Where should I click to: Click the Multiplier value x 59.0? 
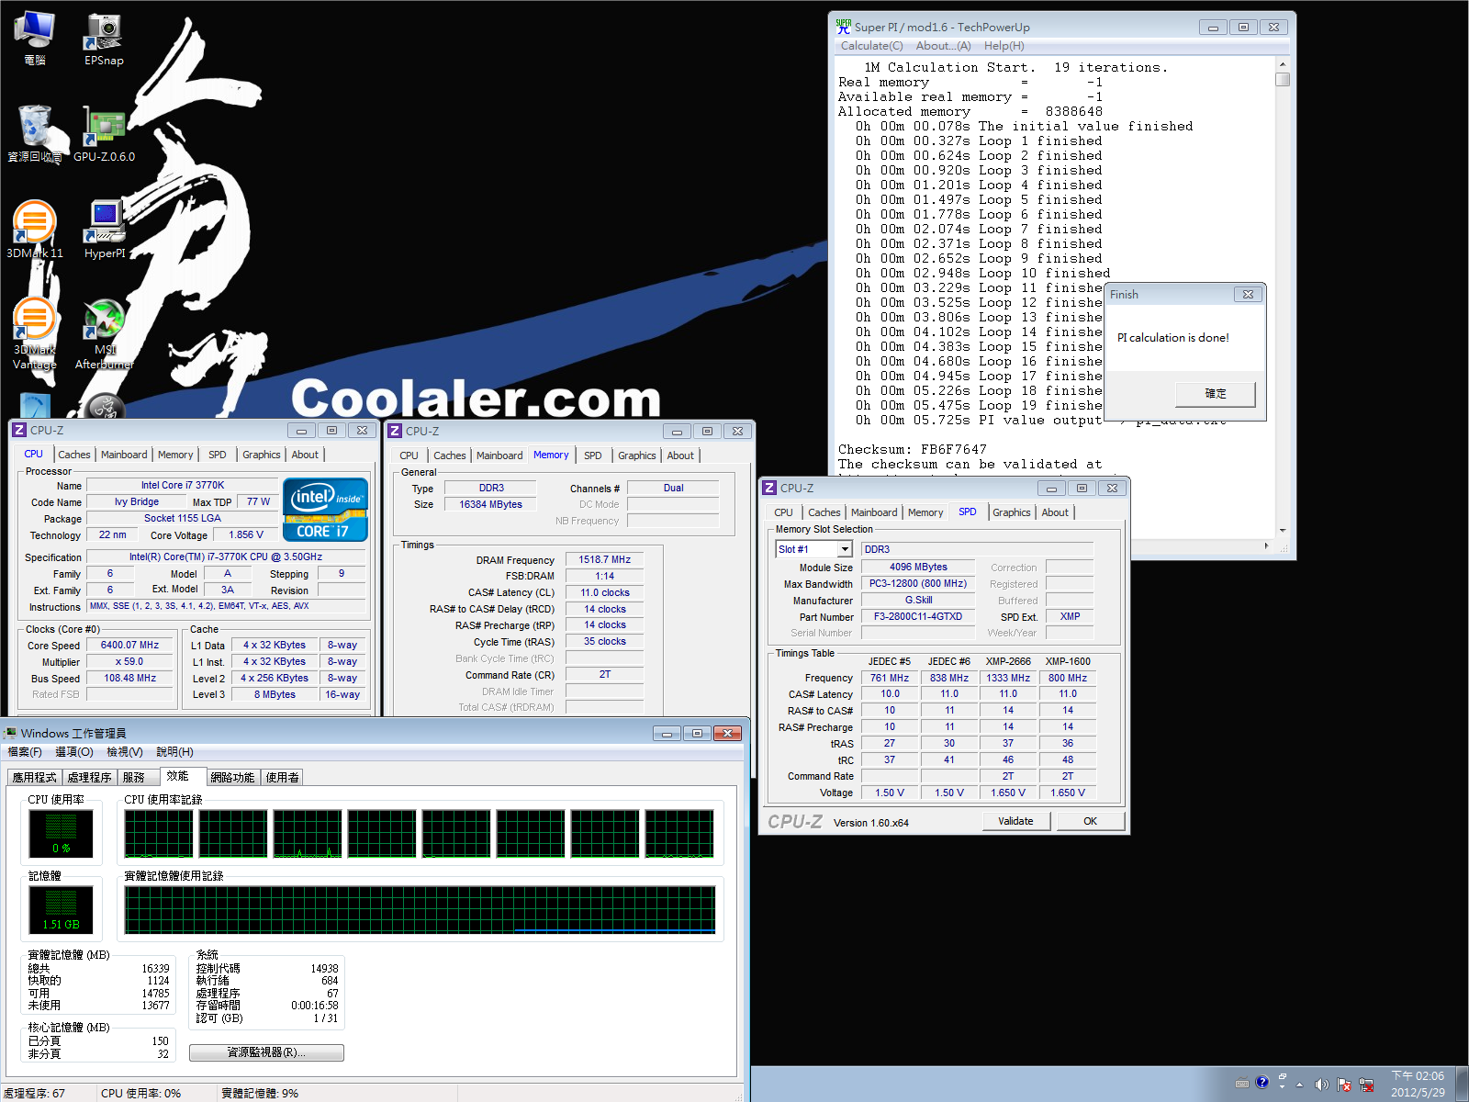tap(129, 662)
